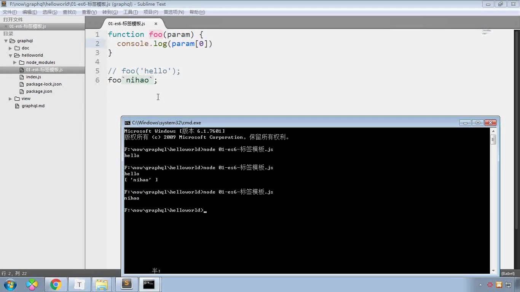Open the 帮助(H) menu
This screenshot has height=292, width=520.
(x=197, y=12)
